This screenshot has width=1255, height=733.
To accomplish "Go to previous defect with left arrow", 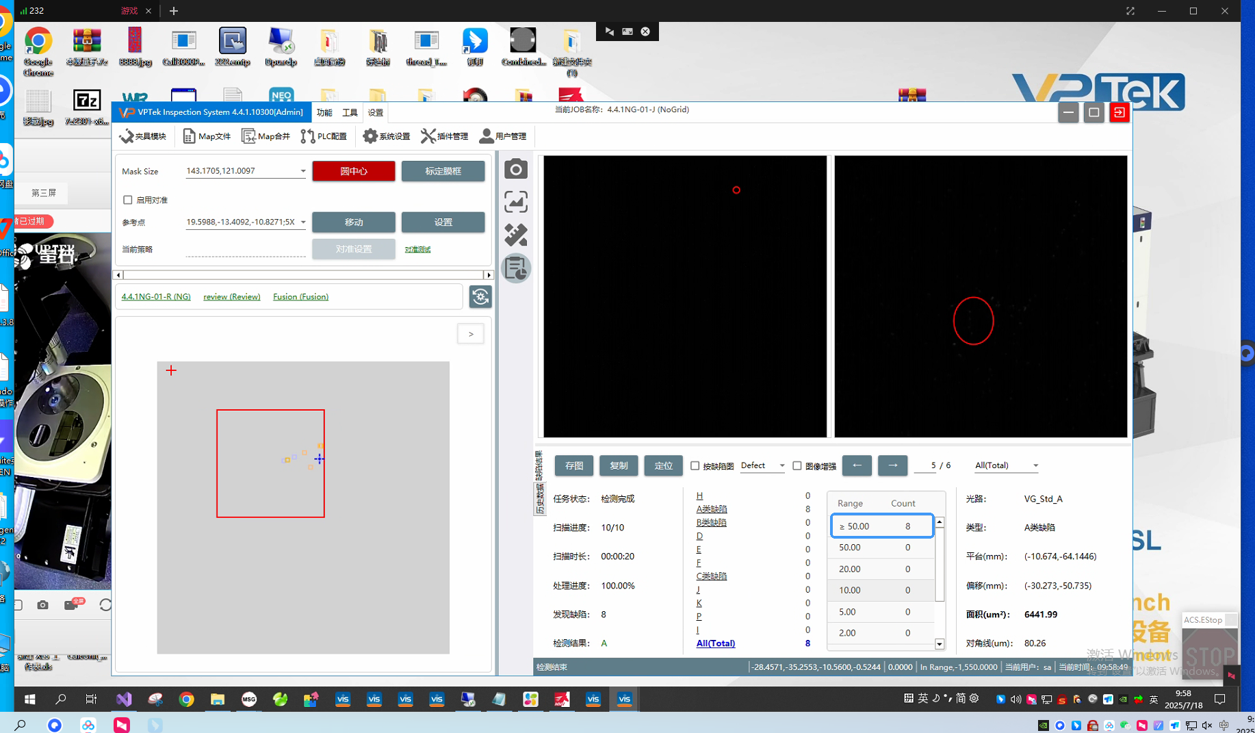I will (x=857, y=465).
